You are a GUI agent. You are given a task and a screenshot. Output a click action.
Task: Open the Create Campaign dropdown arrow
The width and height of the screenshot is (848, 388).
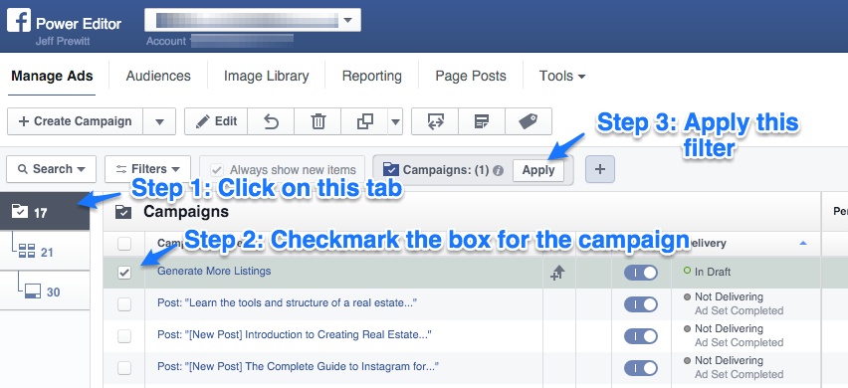click(x=159, y=121)
